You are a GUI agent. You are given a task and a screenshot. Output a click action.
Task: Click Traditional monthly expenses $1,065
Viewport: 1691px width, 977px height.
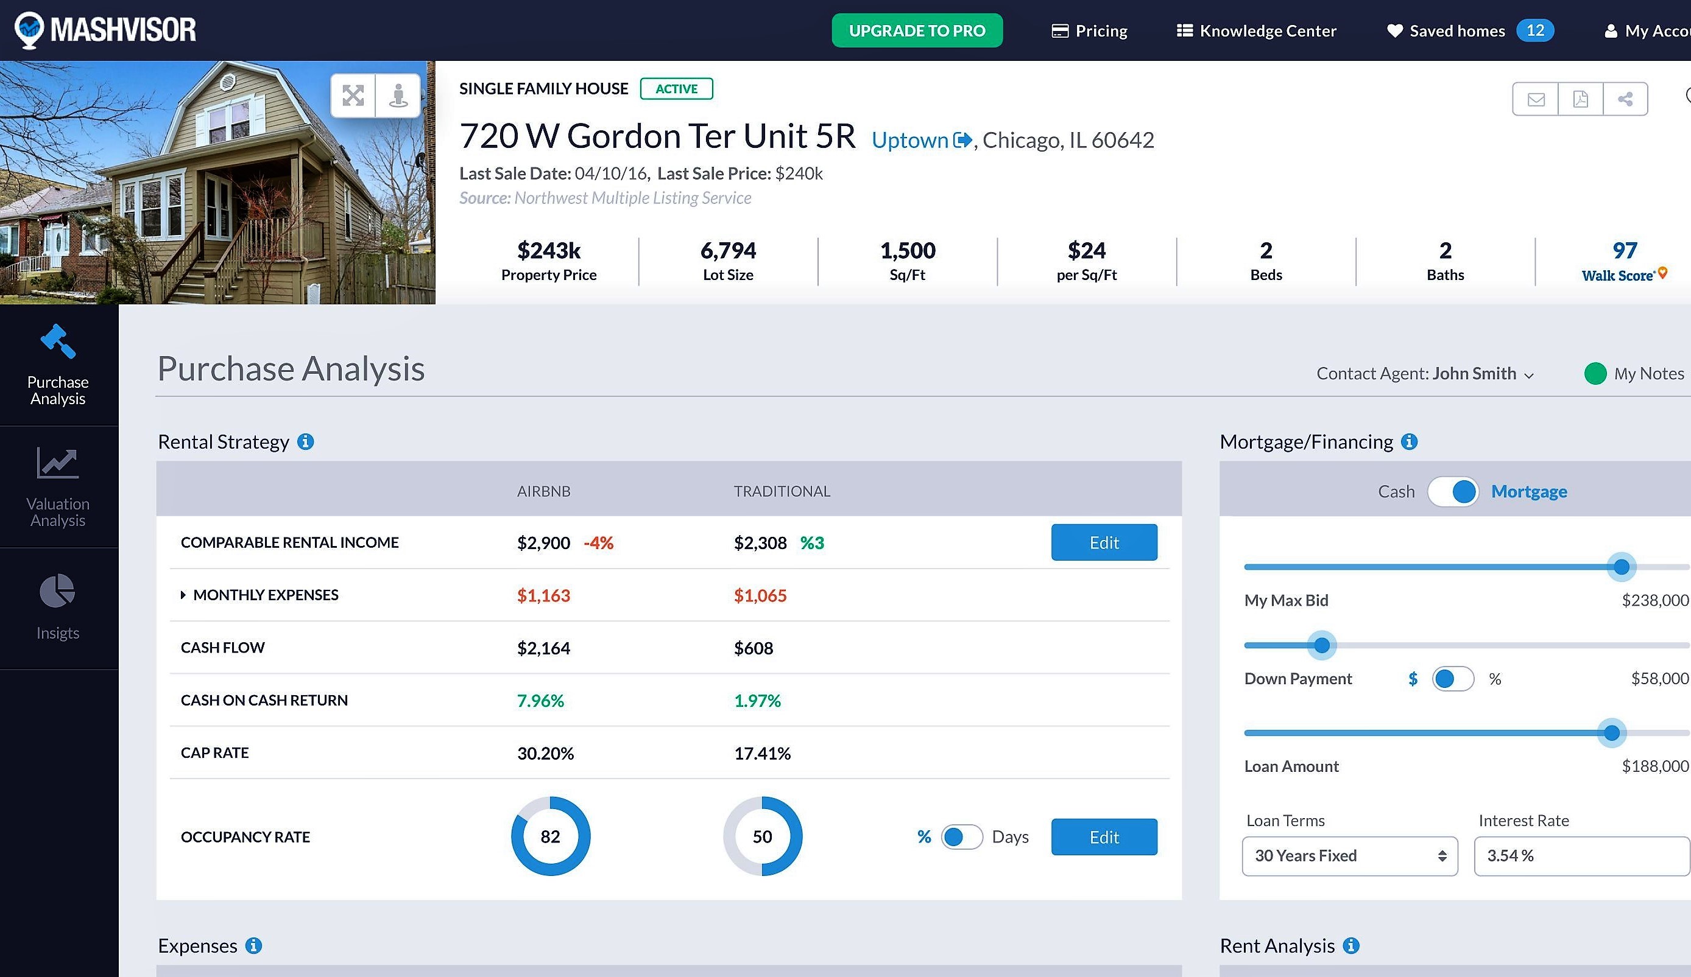(x=760, y=595)
